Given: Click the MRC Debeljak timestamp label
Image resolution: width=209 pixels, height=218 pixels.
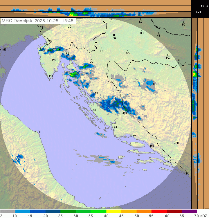Looking at the screenshot, I should coord(38,21).
